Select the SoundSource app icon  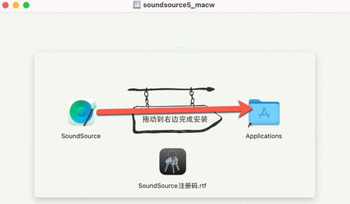(x=82, y=112)
